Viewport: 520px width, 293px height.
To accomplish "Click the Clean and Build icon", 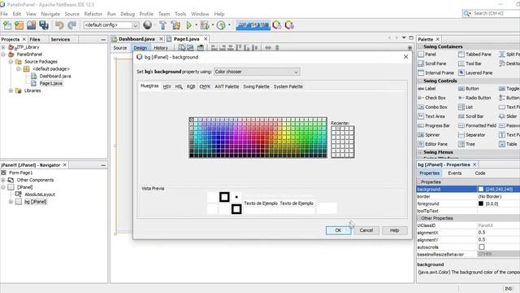I will tap(175, 25).
